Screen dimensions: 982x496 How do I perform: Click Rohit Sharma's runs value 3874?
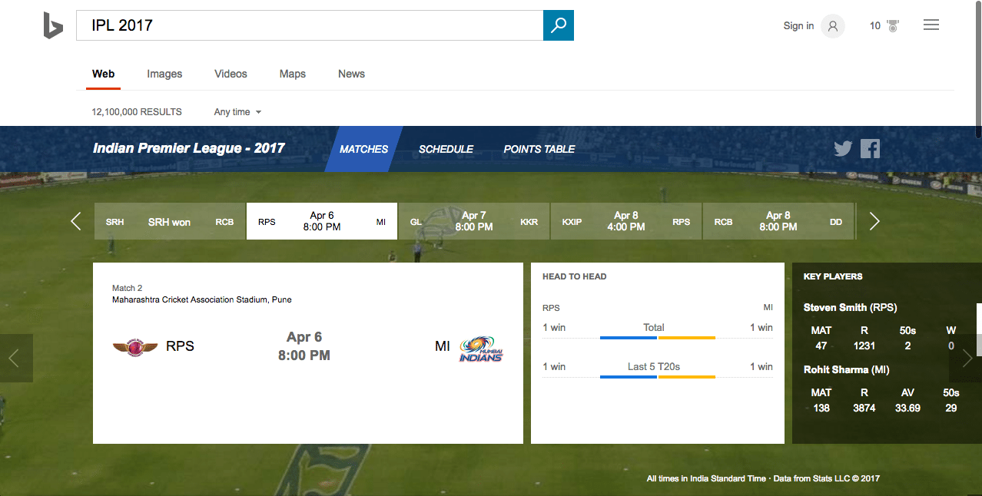[864, 408]
